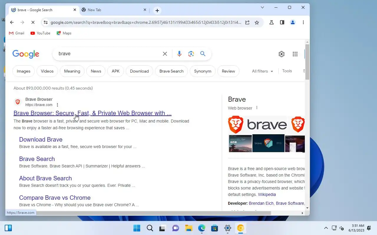Open the Brave Browser main result title
This screenshot has height=235, width=377.
click(92, 113)
